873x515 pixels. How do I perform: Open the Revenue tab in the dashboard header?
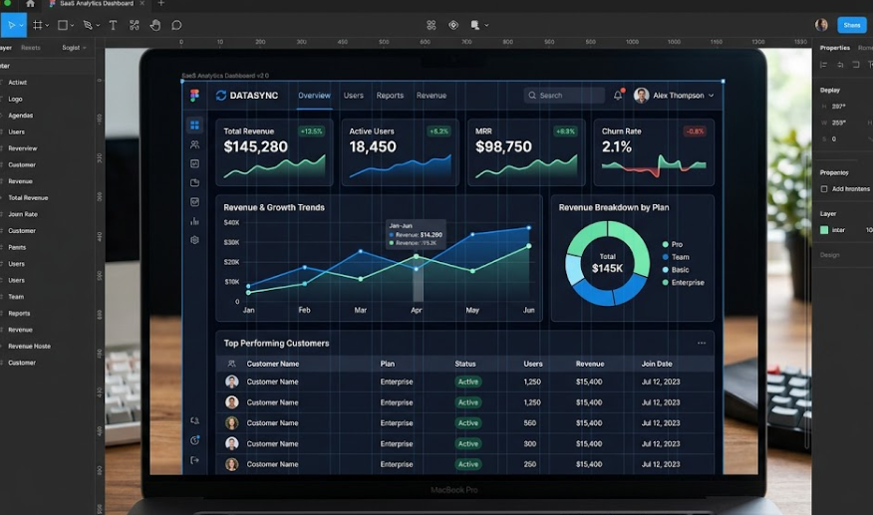tap(432, 96)
